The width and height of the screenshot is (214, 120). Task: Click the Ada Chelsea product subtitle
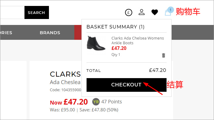(x=65, y=82)
